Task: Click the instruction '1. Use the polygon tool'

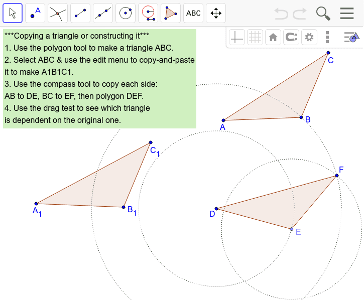Action: click(89, 48)
